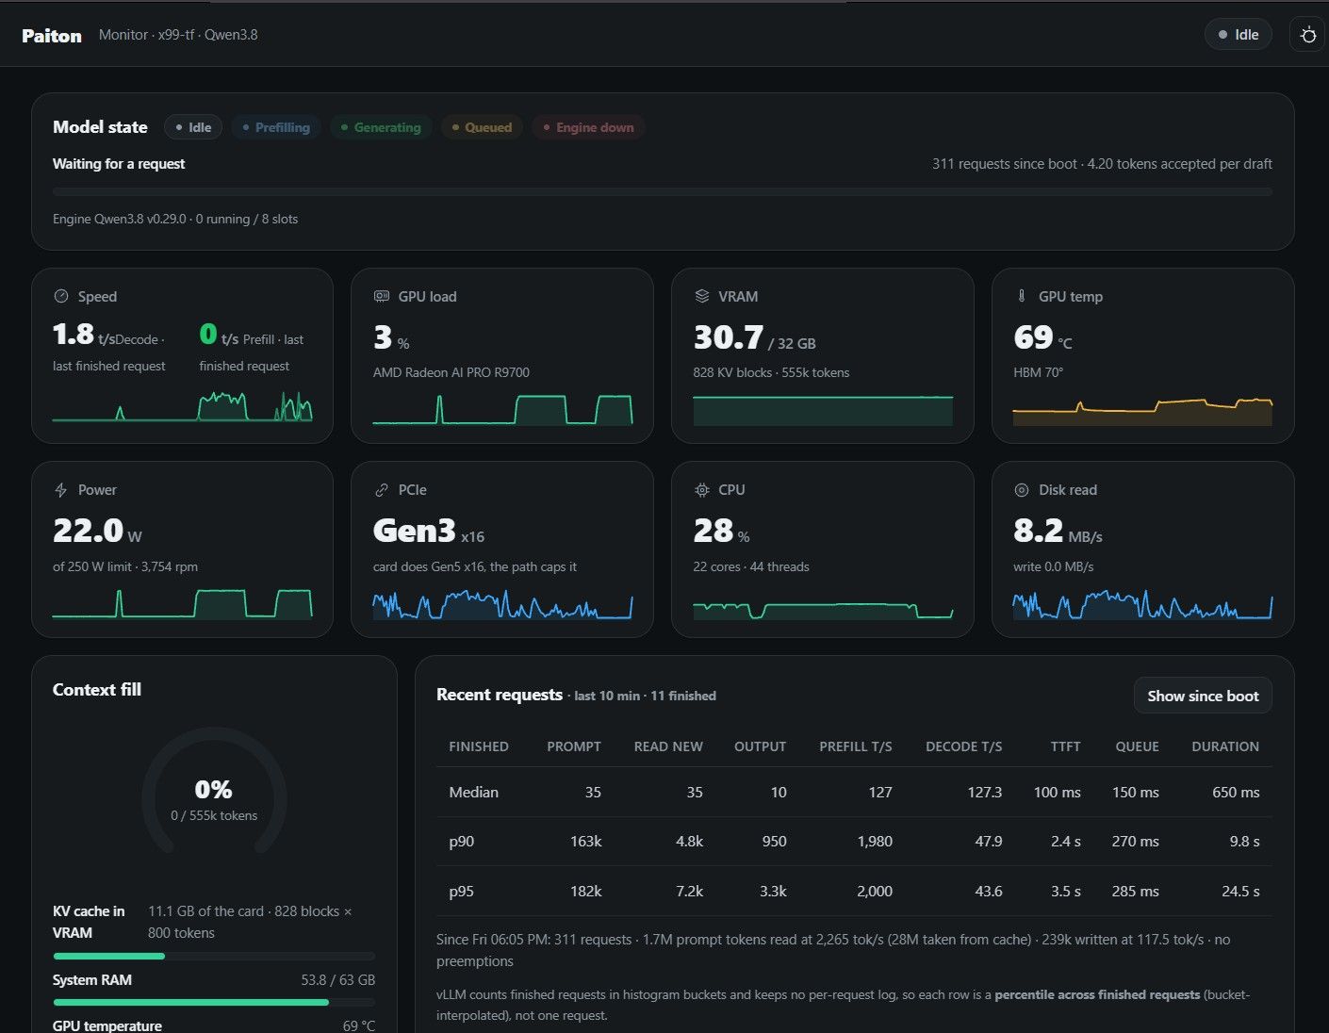Select the Prefilling model state chip
1329x1033 pixels.
(276, 127)
